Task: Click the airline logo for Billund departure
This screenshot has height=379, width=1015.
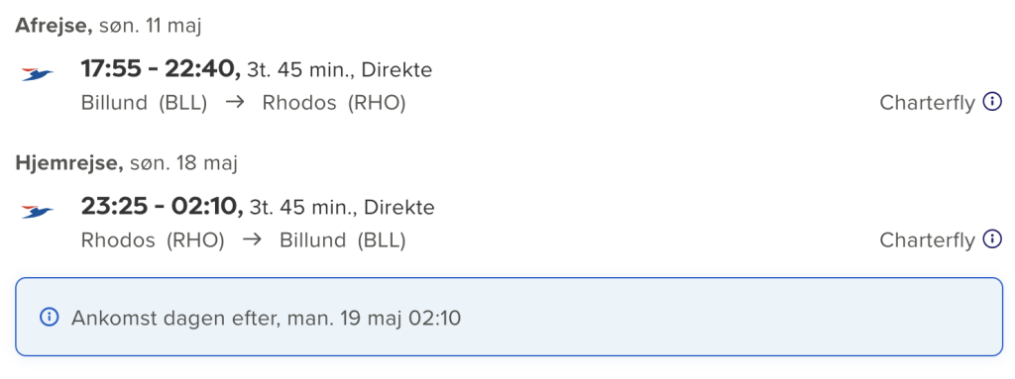Action: tap(38, 75)
